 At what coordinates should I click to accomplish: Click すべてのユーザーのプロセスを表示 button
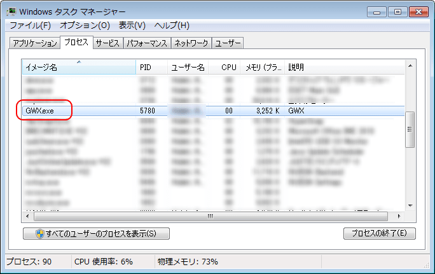coord(96,233)
